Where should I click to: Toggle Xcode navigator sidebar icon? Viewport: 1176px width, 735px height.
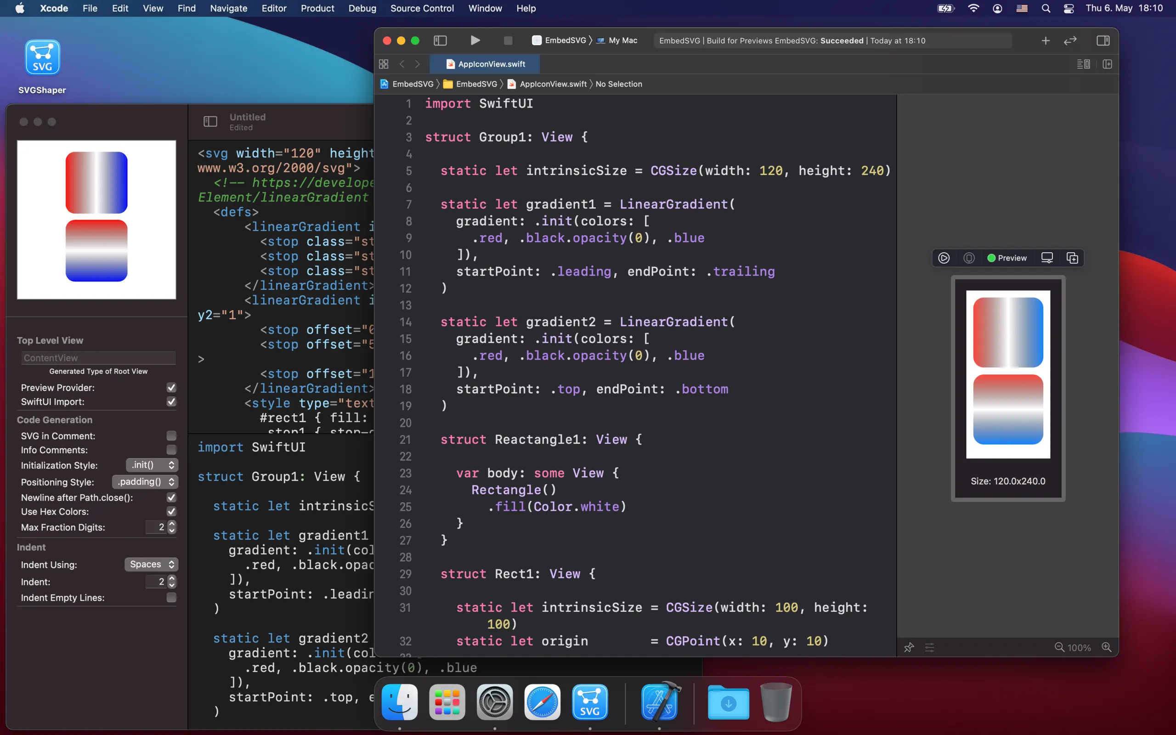pyautogui.click(x=440, y=40)
